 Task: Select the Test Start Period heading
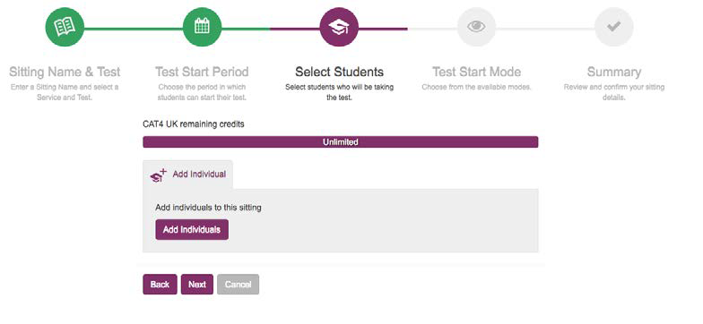[202, 72]
